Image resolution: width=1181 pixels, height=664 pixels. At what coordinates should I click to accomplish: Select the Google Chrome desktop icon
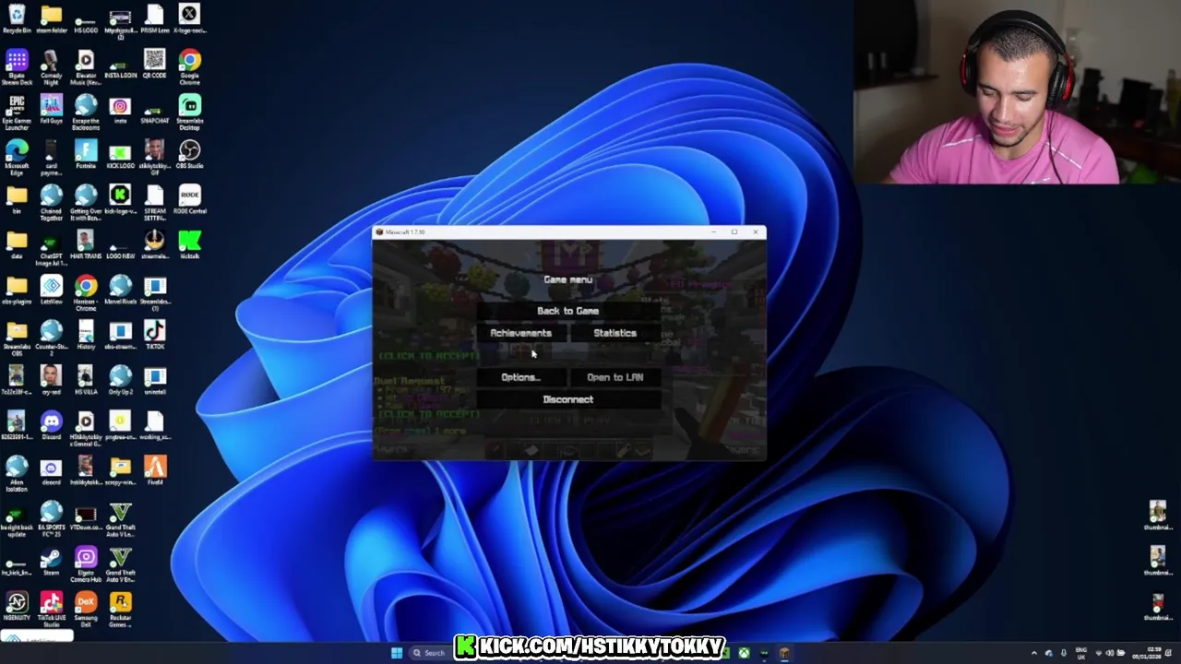click(189, 67)
